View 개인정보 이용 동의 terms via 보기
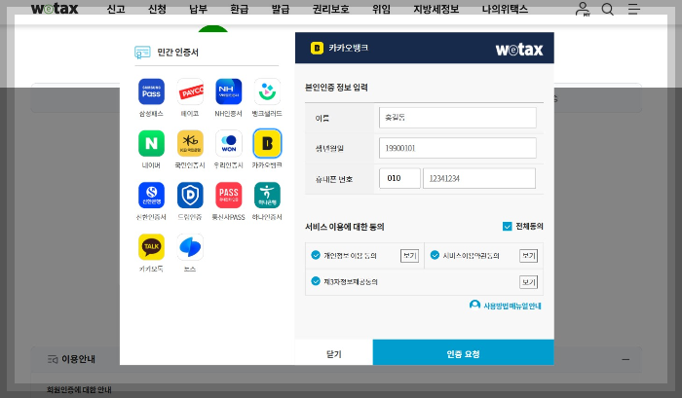This screenshot has width=682, height=398. 409,256
